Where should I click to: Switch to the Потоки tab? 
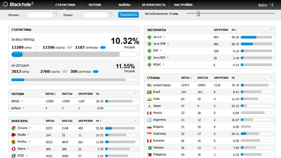coord(94,5)
